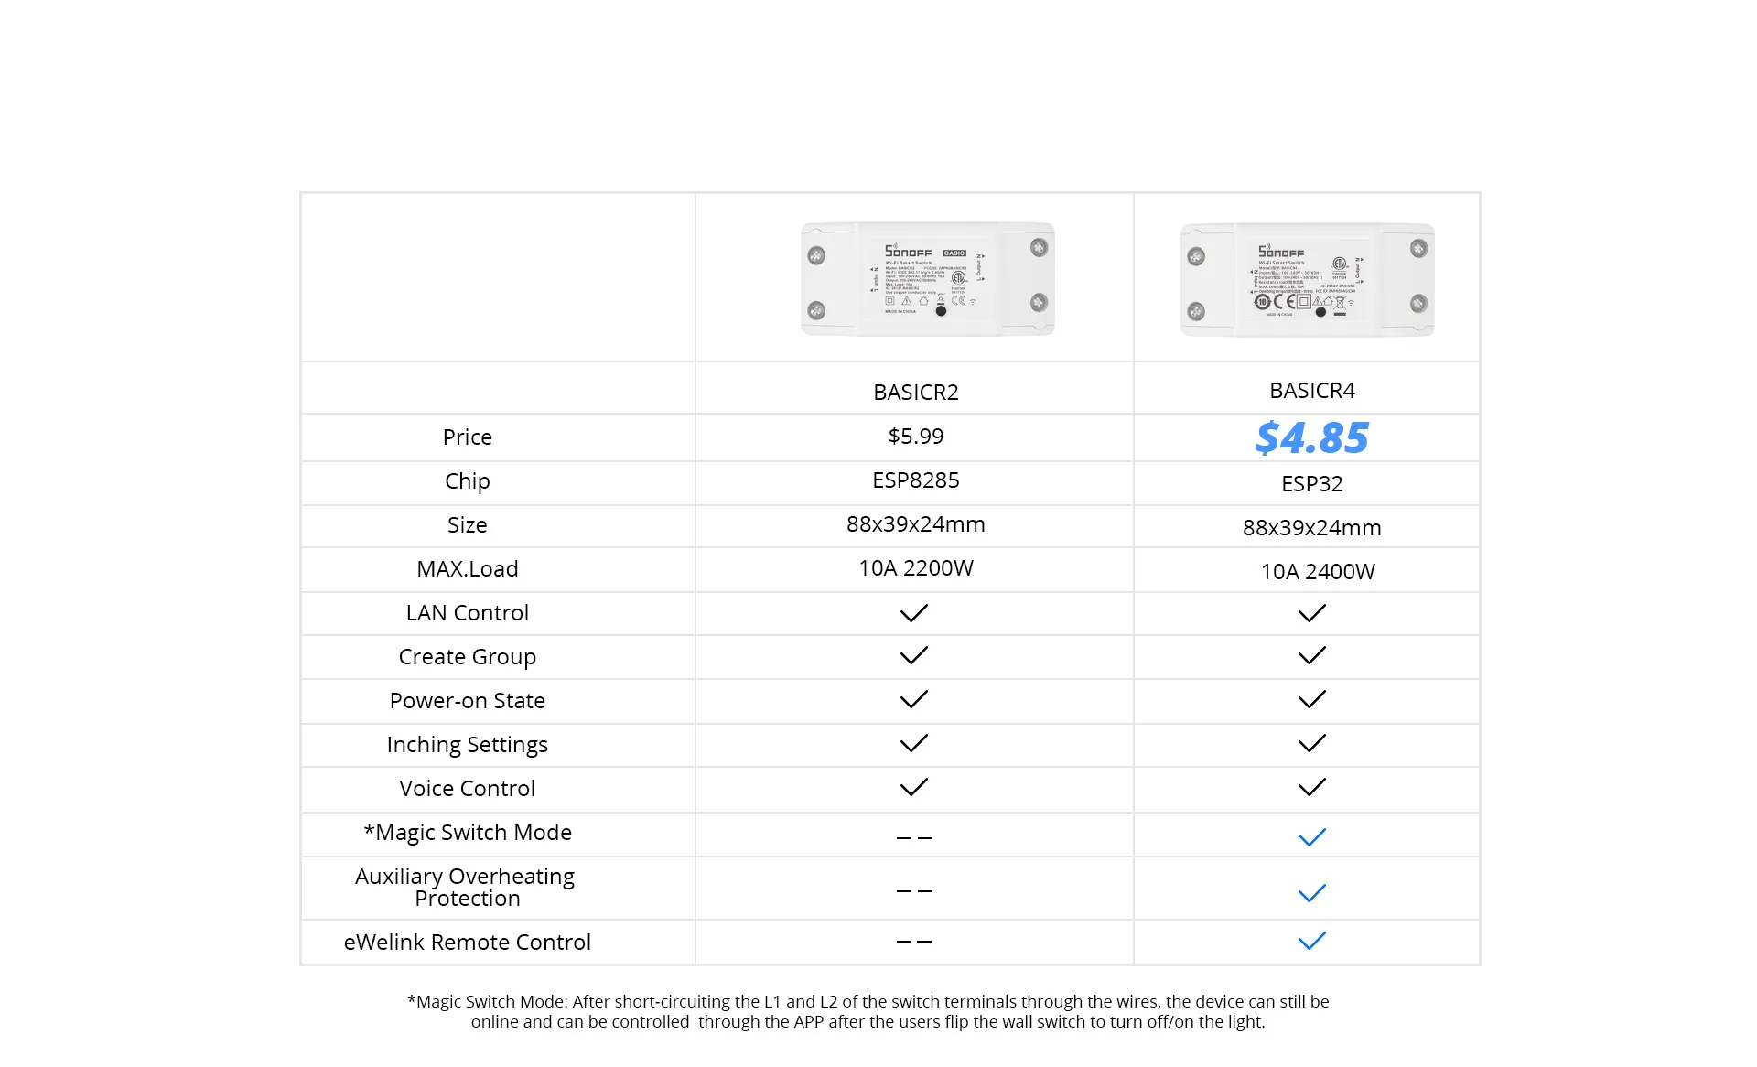Click the BASICR4 product image

click(x=1308, y=280)
